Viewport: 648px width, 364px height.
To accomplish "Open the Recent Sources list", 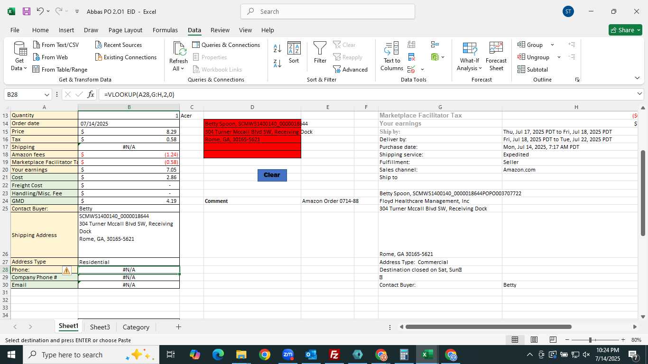I will (x=119, y=45).
